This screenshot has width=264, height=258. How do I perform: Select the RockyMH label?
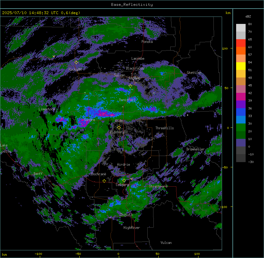(75, 69)
